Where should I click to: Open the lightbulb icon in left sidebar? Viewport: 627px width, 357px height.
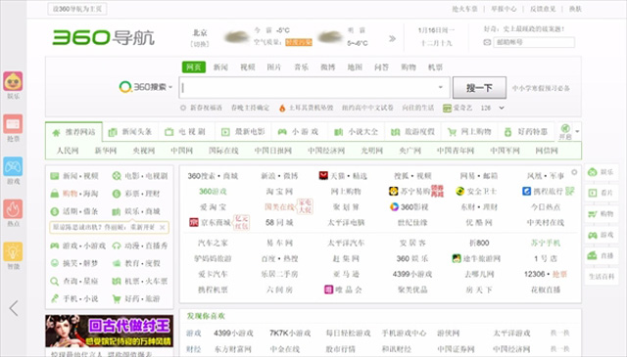(x=13, y=252)
